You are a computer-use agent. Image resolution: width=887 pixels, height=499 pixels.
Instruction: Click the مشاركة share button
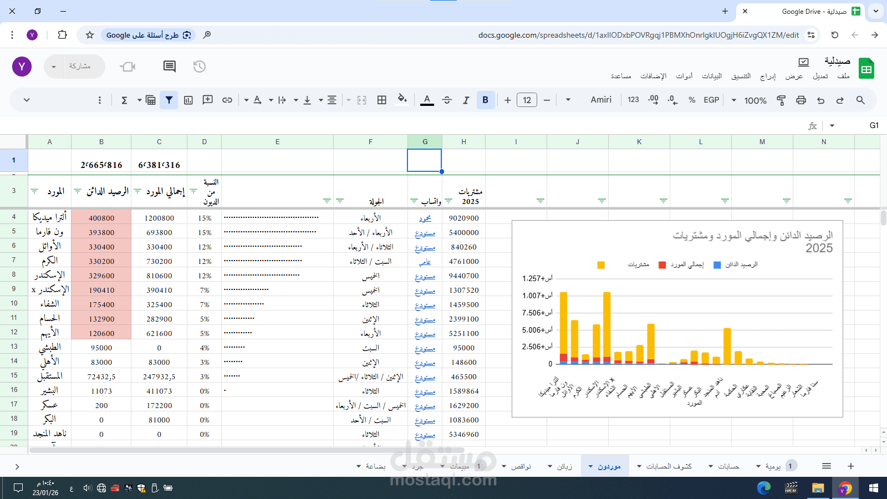coord(80,67)
